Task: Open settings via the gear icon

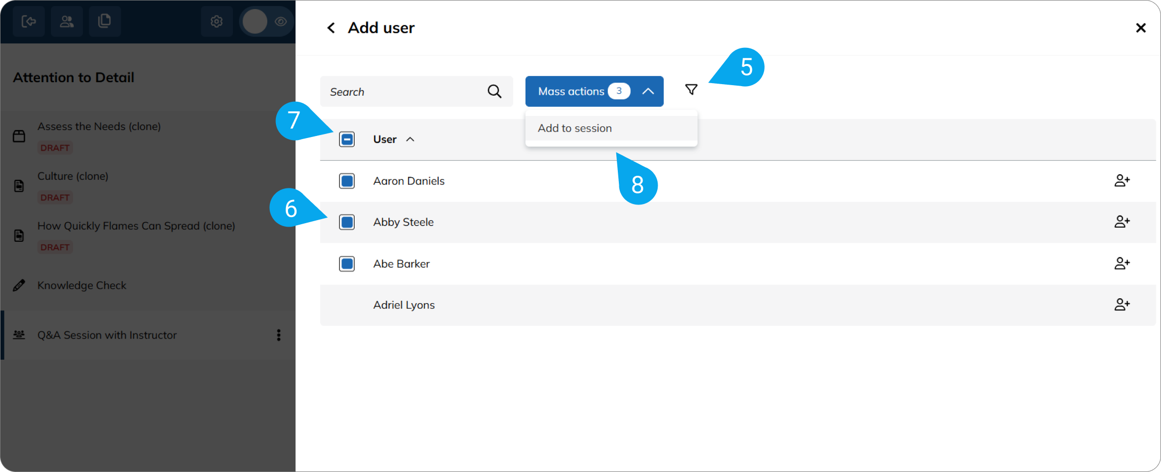Action: pos(216,21)
